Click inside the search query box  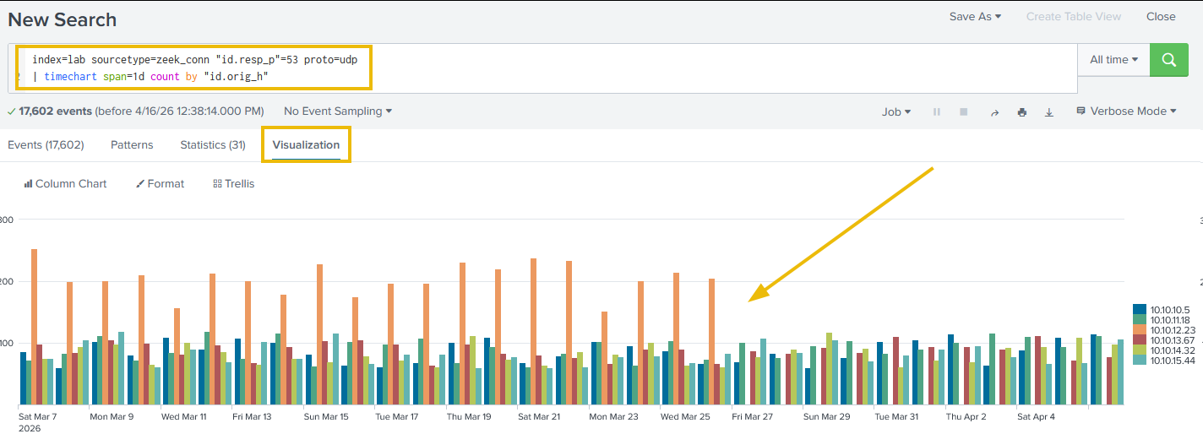point(543,68)
